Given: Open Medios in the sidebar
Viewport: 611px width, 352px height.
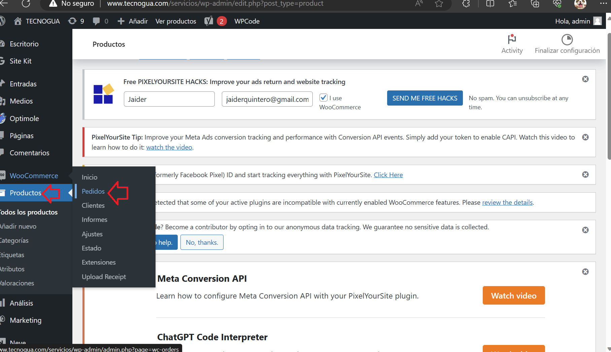Looking at the screenshot, I should click(x=21, y=101).
